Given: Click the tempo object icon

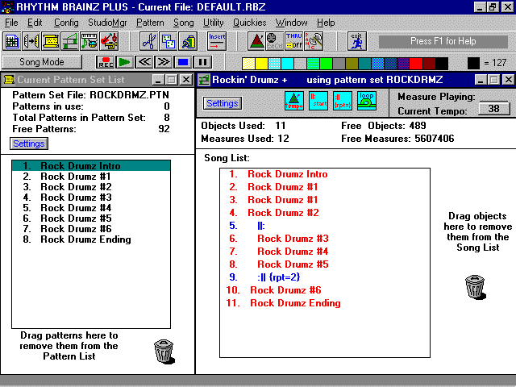Looking at the screenshot, I should [294, 102].
